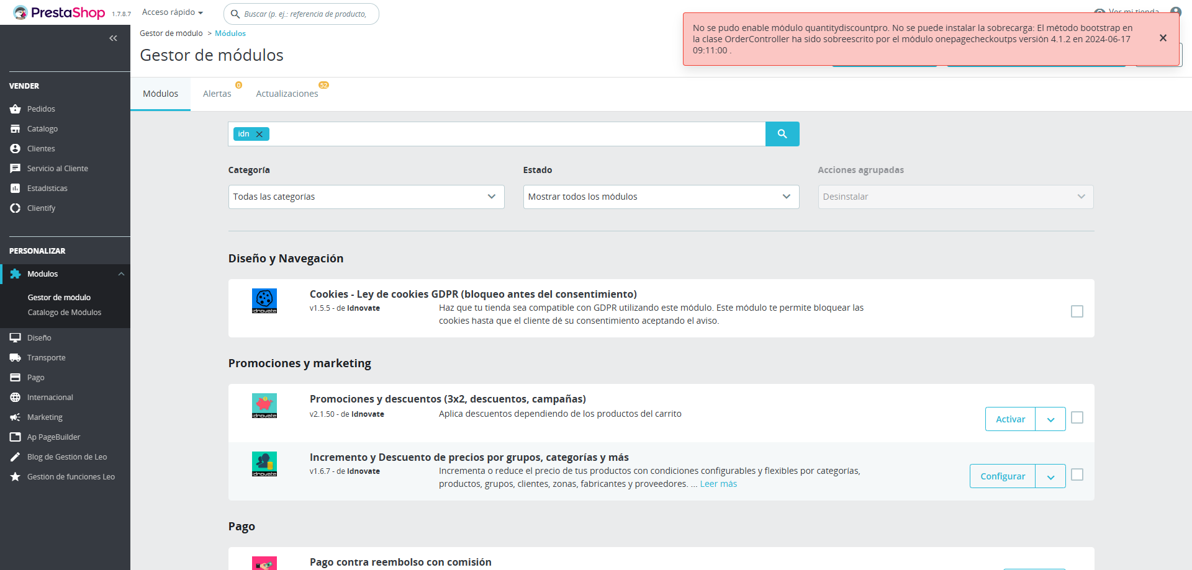This screenshot has height=570, width=1192.
Task: Click the Transporte truck icon
Action: pyautogui.click(x=16, y=358)
